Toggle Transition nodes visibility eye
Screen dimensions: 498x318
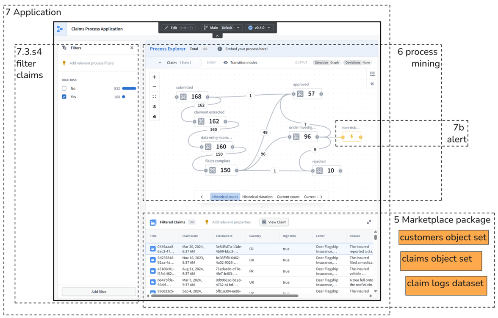click(x=225, y=63)
